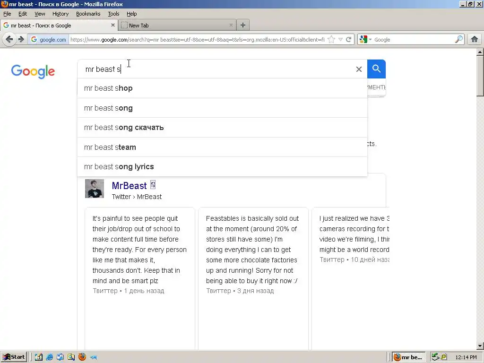The width and height of the screenshot is (484, 363).
Task: Click the blue Google search button
Action: pyautogui.click(x=376, y=69)
